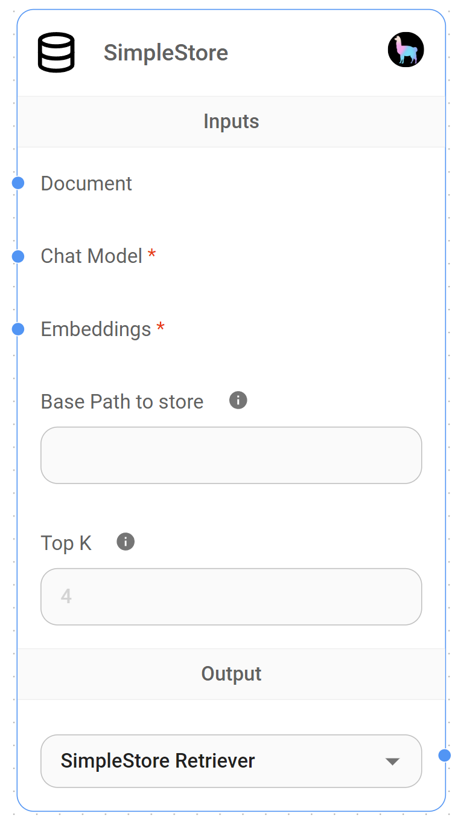Click the Output section header
Screen dimensions: 455x822
[231, 673]
